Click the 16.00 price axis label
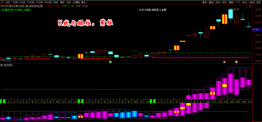262x122 pixels. coord(258,42)
